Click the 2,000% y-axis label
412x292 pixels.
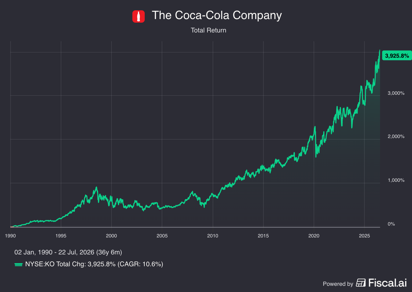coord(396,136)
